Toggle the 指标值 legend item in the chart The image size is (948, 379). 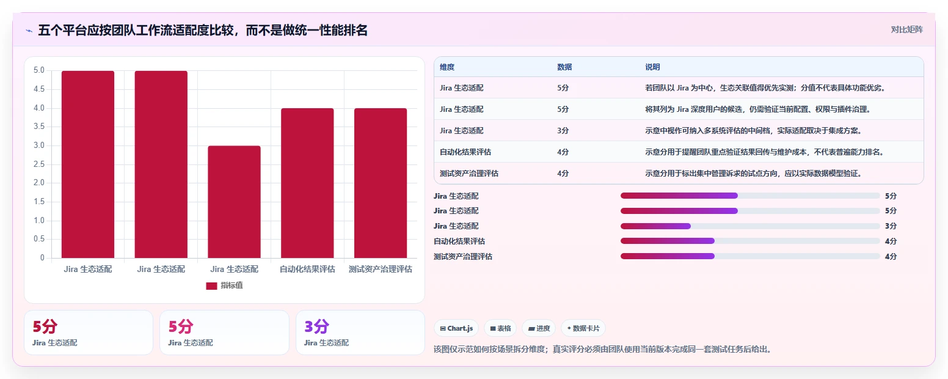pos(224,285)
